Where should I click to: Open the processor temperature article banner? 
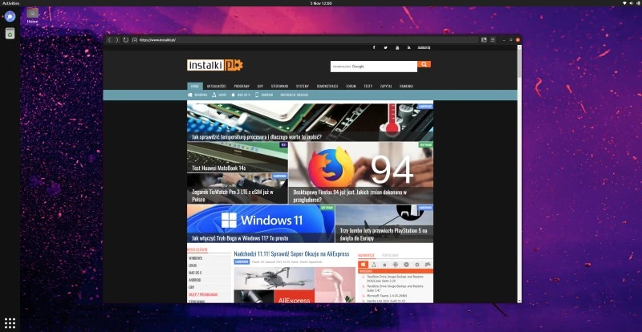[310, 122]
